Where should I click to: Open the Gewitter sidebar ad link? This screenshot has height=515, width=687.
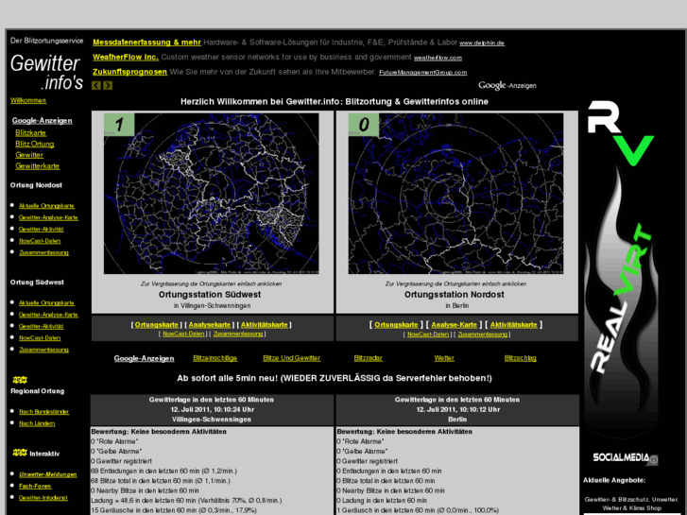click(29, 155)
